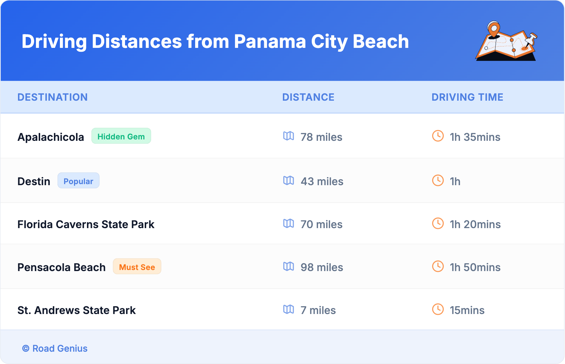Click the map pin illustration in header
The width and height of the screenshot is (565, 364).
click(x=506, y=42)
